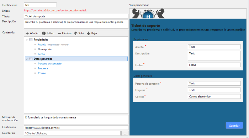Screen dimensions: 249x138
Task: Focus the Guardar en path field
Action: [x=72, y=133]
